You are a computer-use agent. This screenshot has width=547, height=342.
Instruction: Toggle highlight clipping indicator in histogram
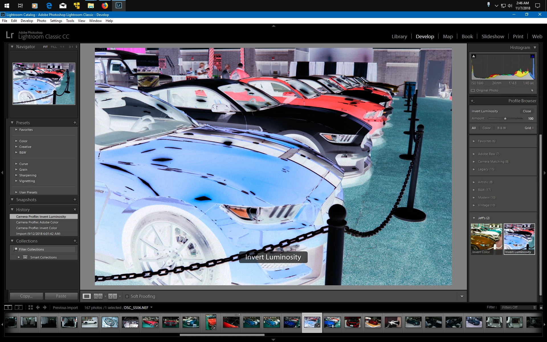pyautogui.click(x=532, y=56)
